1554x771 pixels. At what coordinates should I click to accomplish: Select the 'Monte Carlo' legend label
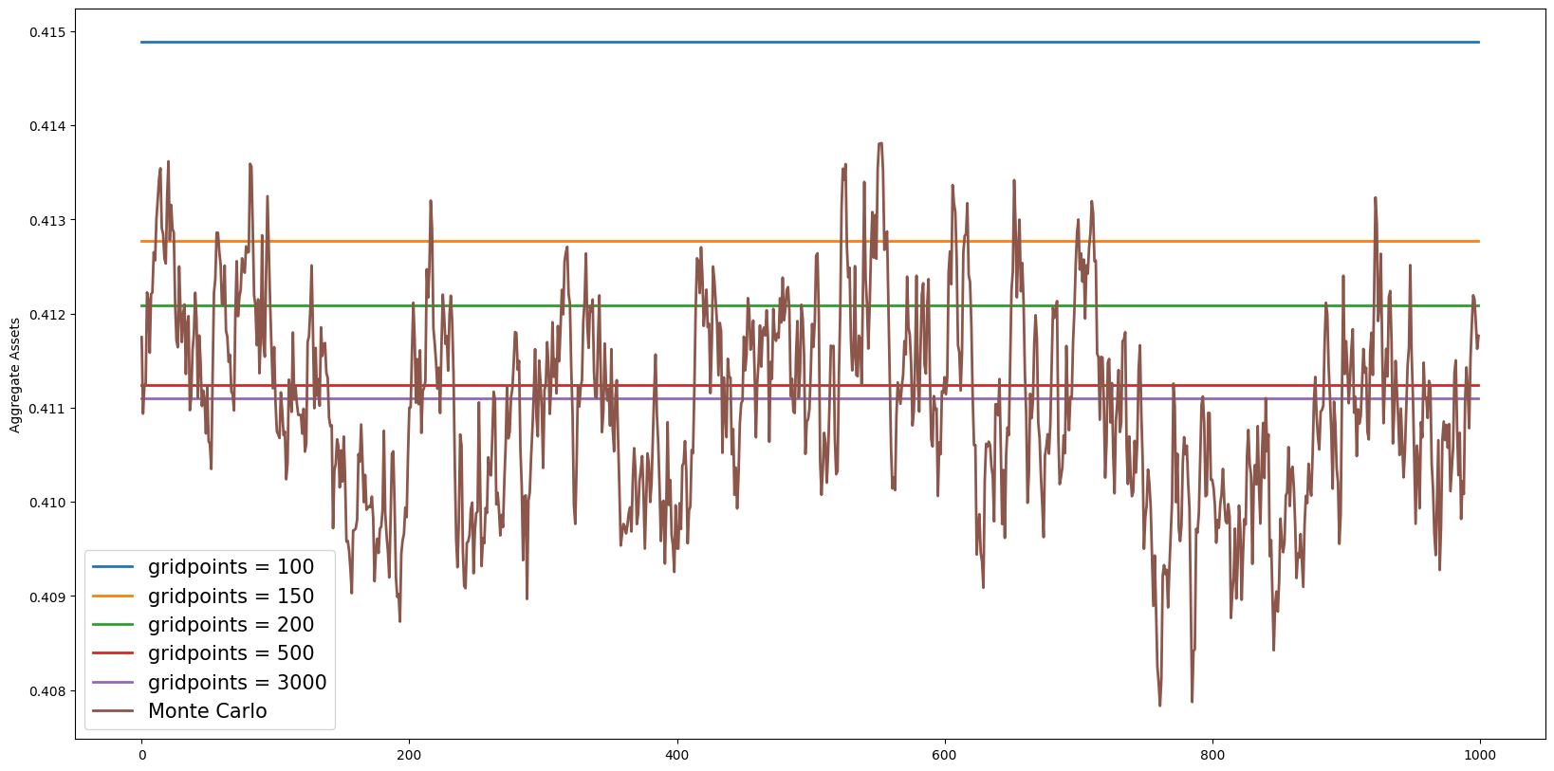(207, 711)
